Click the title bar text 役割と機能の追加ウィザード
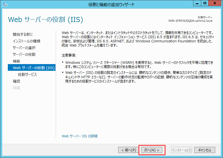This screenshot has height=158, width=223. [111, 4]
